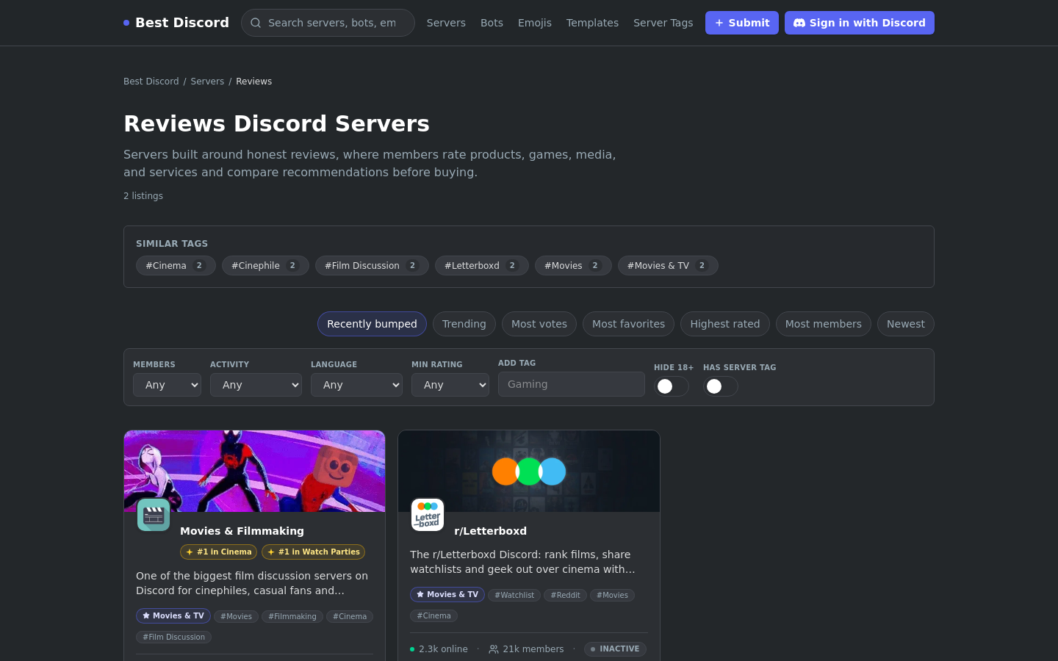Open the #Movies & TV similar tag
The width and height of the screenshot is (1058, 661).
tap(668, 266)
